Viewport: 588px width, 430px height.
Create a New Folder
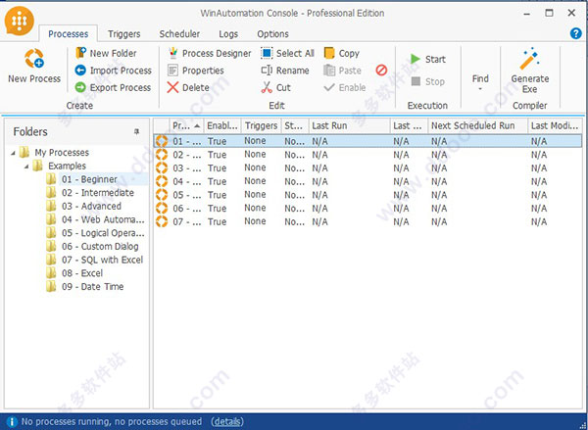click(106, 53)
